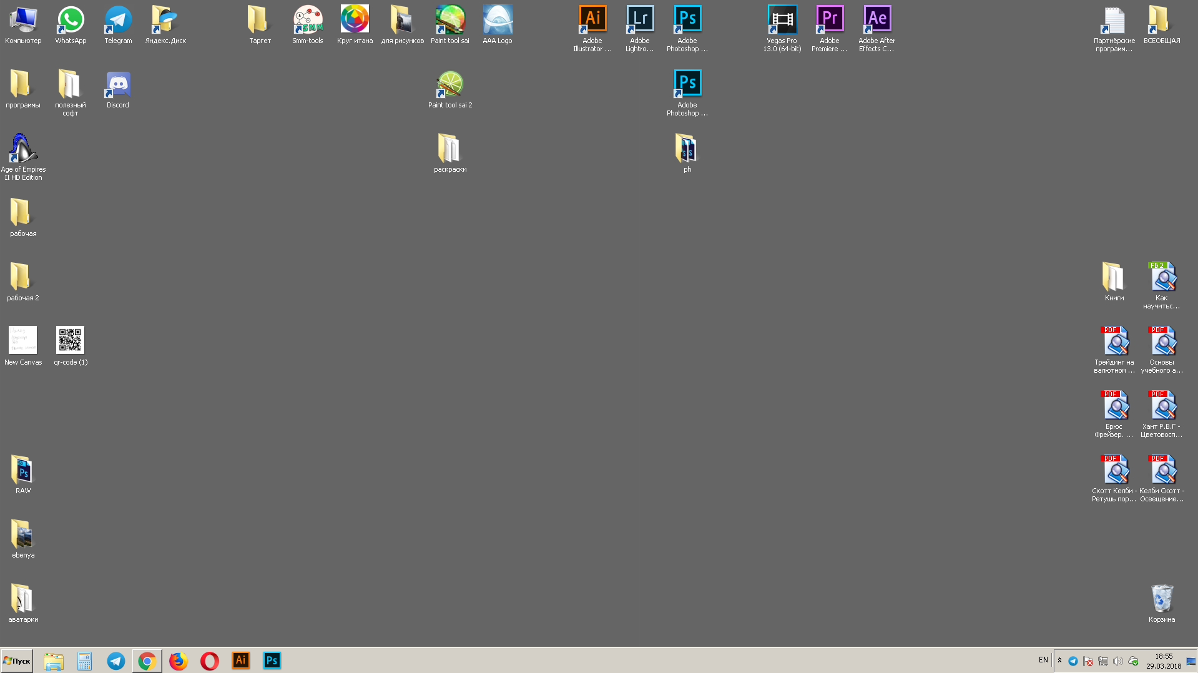Screen dimensions: 1198x673
Task: Click the show desktop button
Action: [1191, 661]
